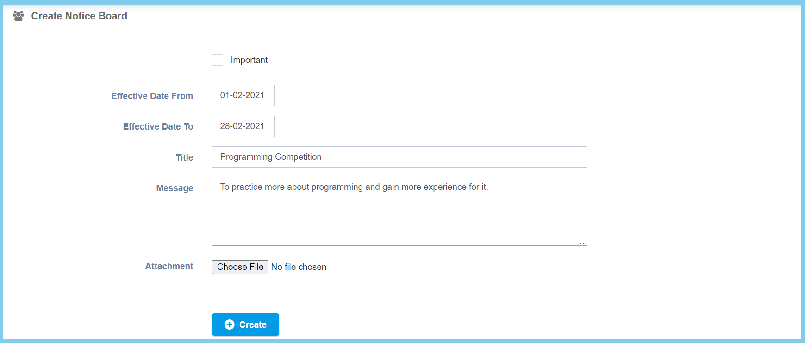The height and width of the screenshot is (343, 805).
Task: Click the group users icon in header
Action: tap(19, 16)
